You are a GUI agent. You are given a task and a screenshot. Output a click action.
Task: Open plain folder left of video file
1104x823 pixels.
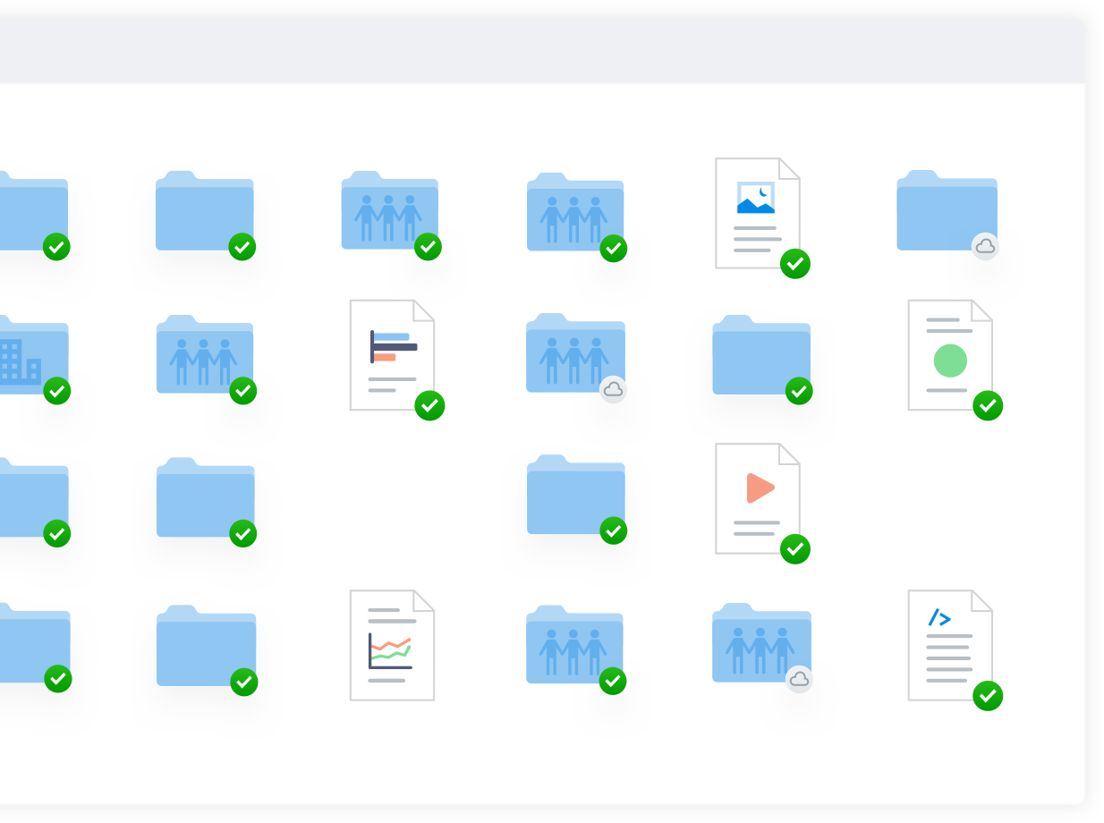pos(575,496)
